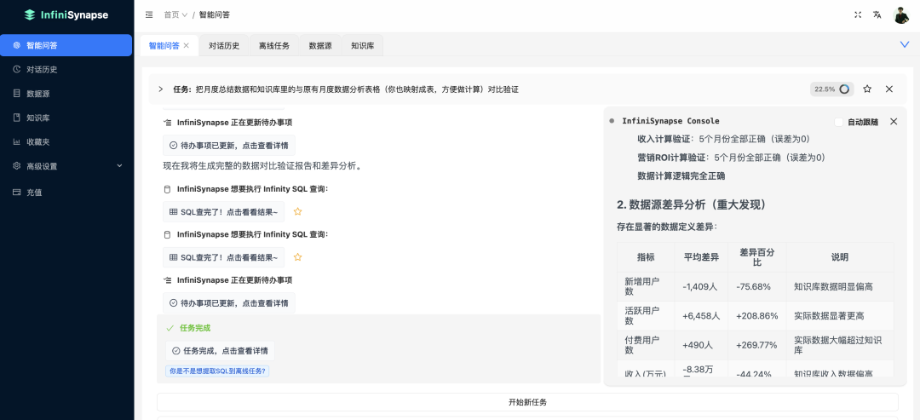Star the second SQL query result
Viewport: 920px width, 420px height.
pos(297,257)
